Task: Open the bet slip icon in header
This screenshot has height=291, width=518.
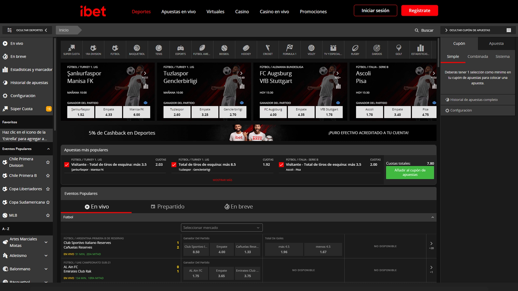Action: click(509, 30)
